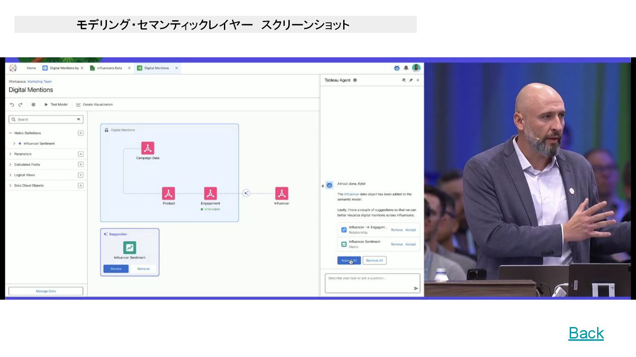Accept the Influencer to Engagement relationship

tap(411, 230)
